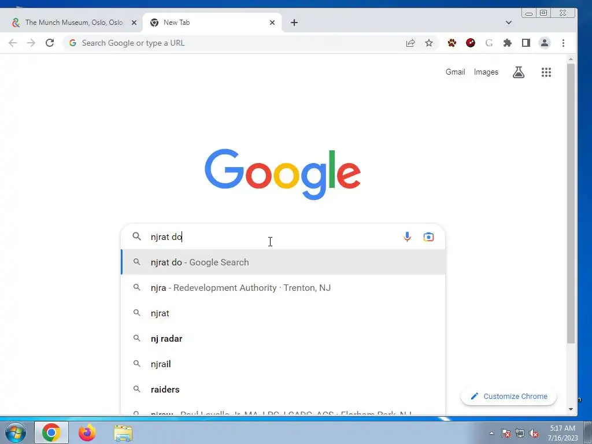
Task: Click the magnifier icon in search box
Action: [x=136, y=236]
